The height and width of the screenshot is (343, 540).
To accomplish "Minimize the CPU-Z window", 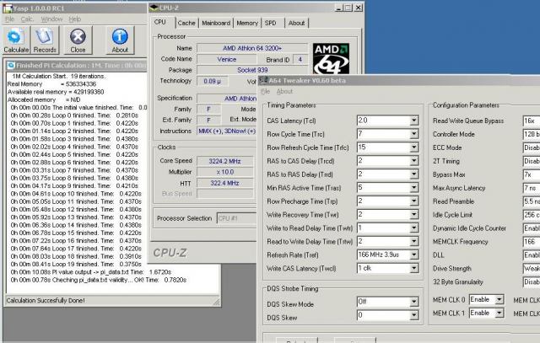I will click(339, 8).
